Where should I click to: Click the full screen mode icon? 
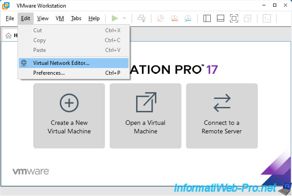pos(234,18)
